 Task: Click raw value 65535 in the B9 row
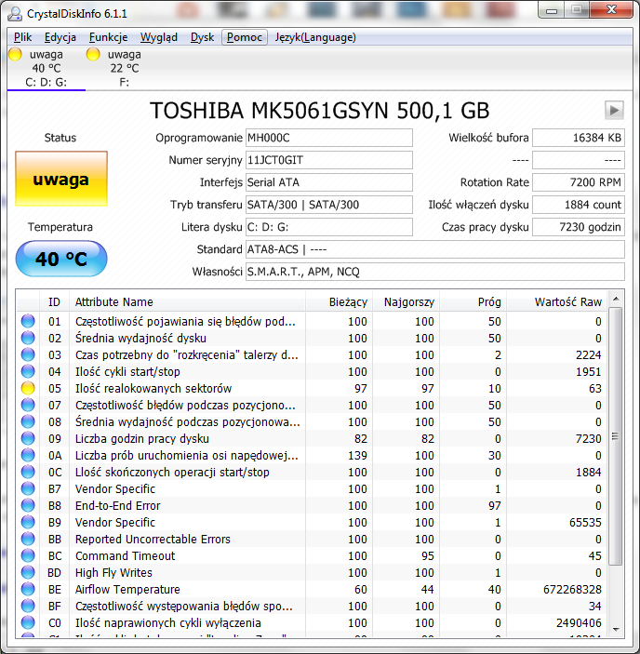click(x=585, y=522)
